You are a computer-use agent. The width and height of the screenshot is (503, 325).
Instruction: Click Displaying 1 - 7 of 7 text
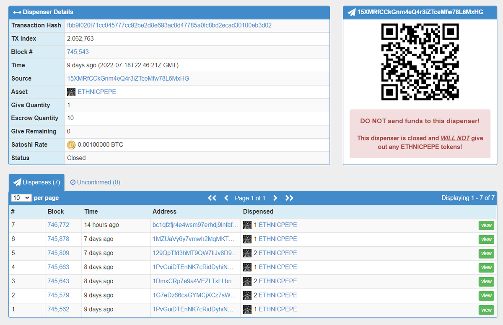point(468,198)
